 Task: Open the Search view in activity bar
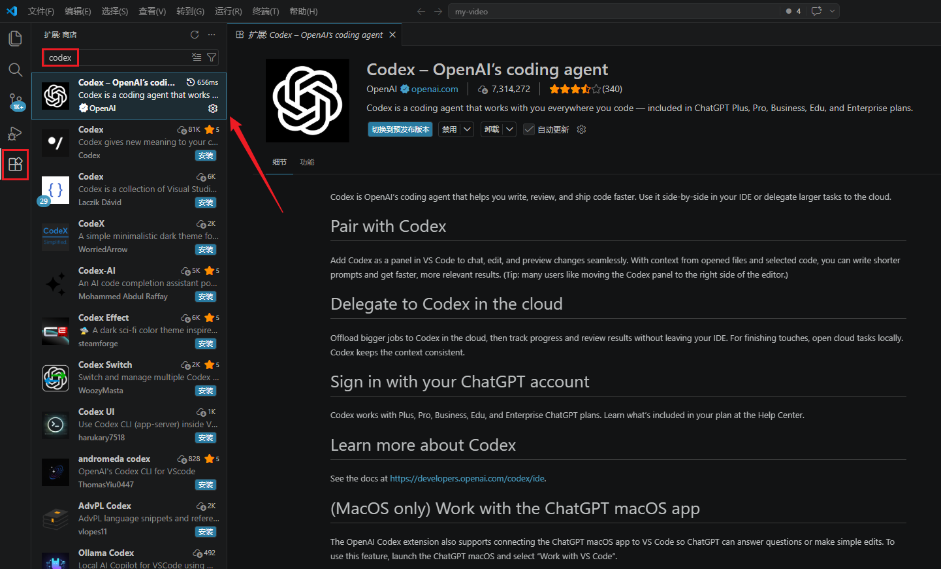coord(15,70)
